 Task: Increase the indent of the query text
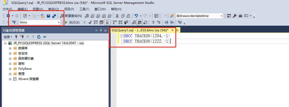pyautogui.click(x=172, y=22)
